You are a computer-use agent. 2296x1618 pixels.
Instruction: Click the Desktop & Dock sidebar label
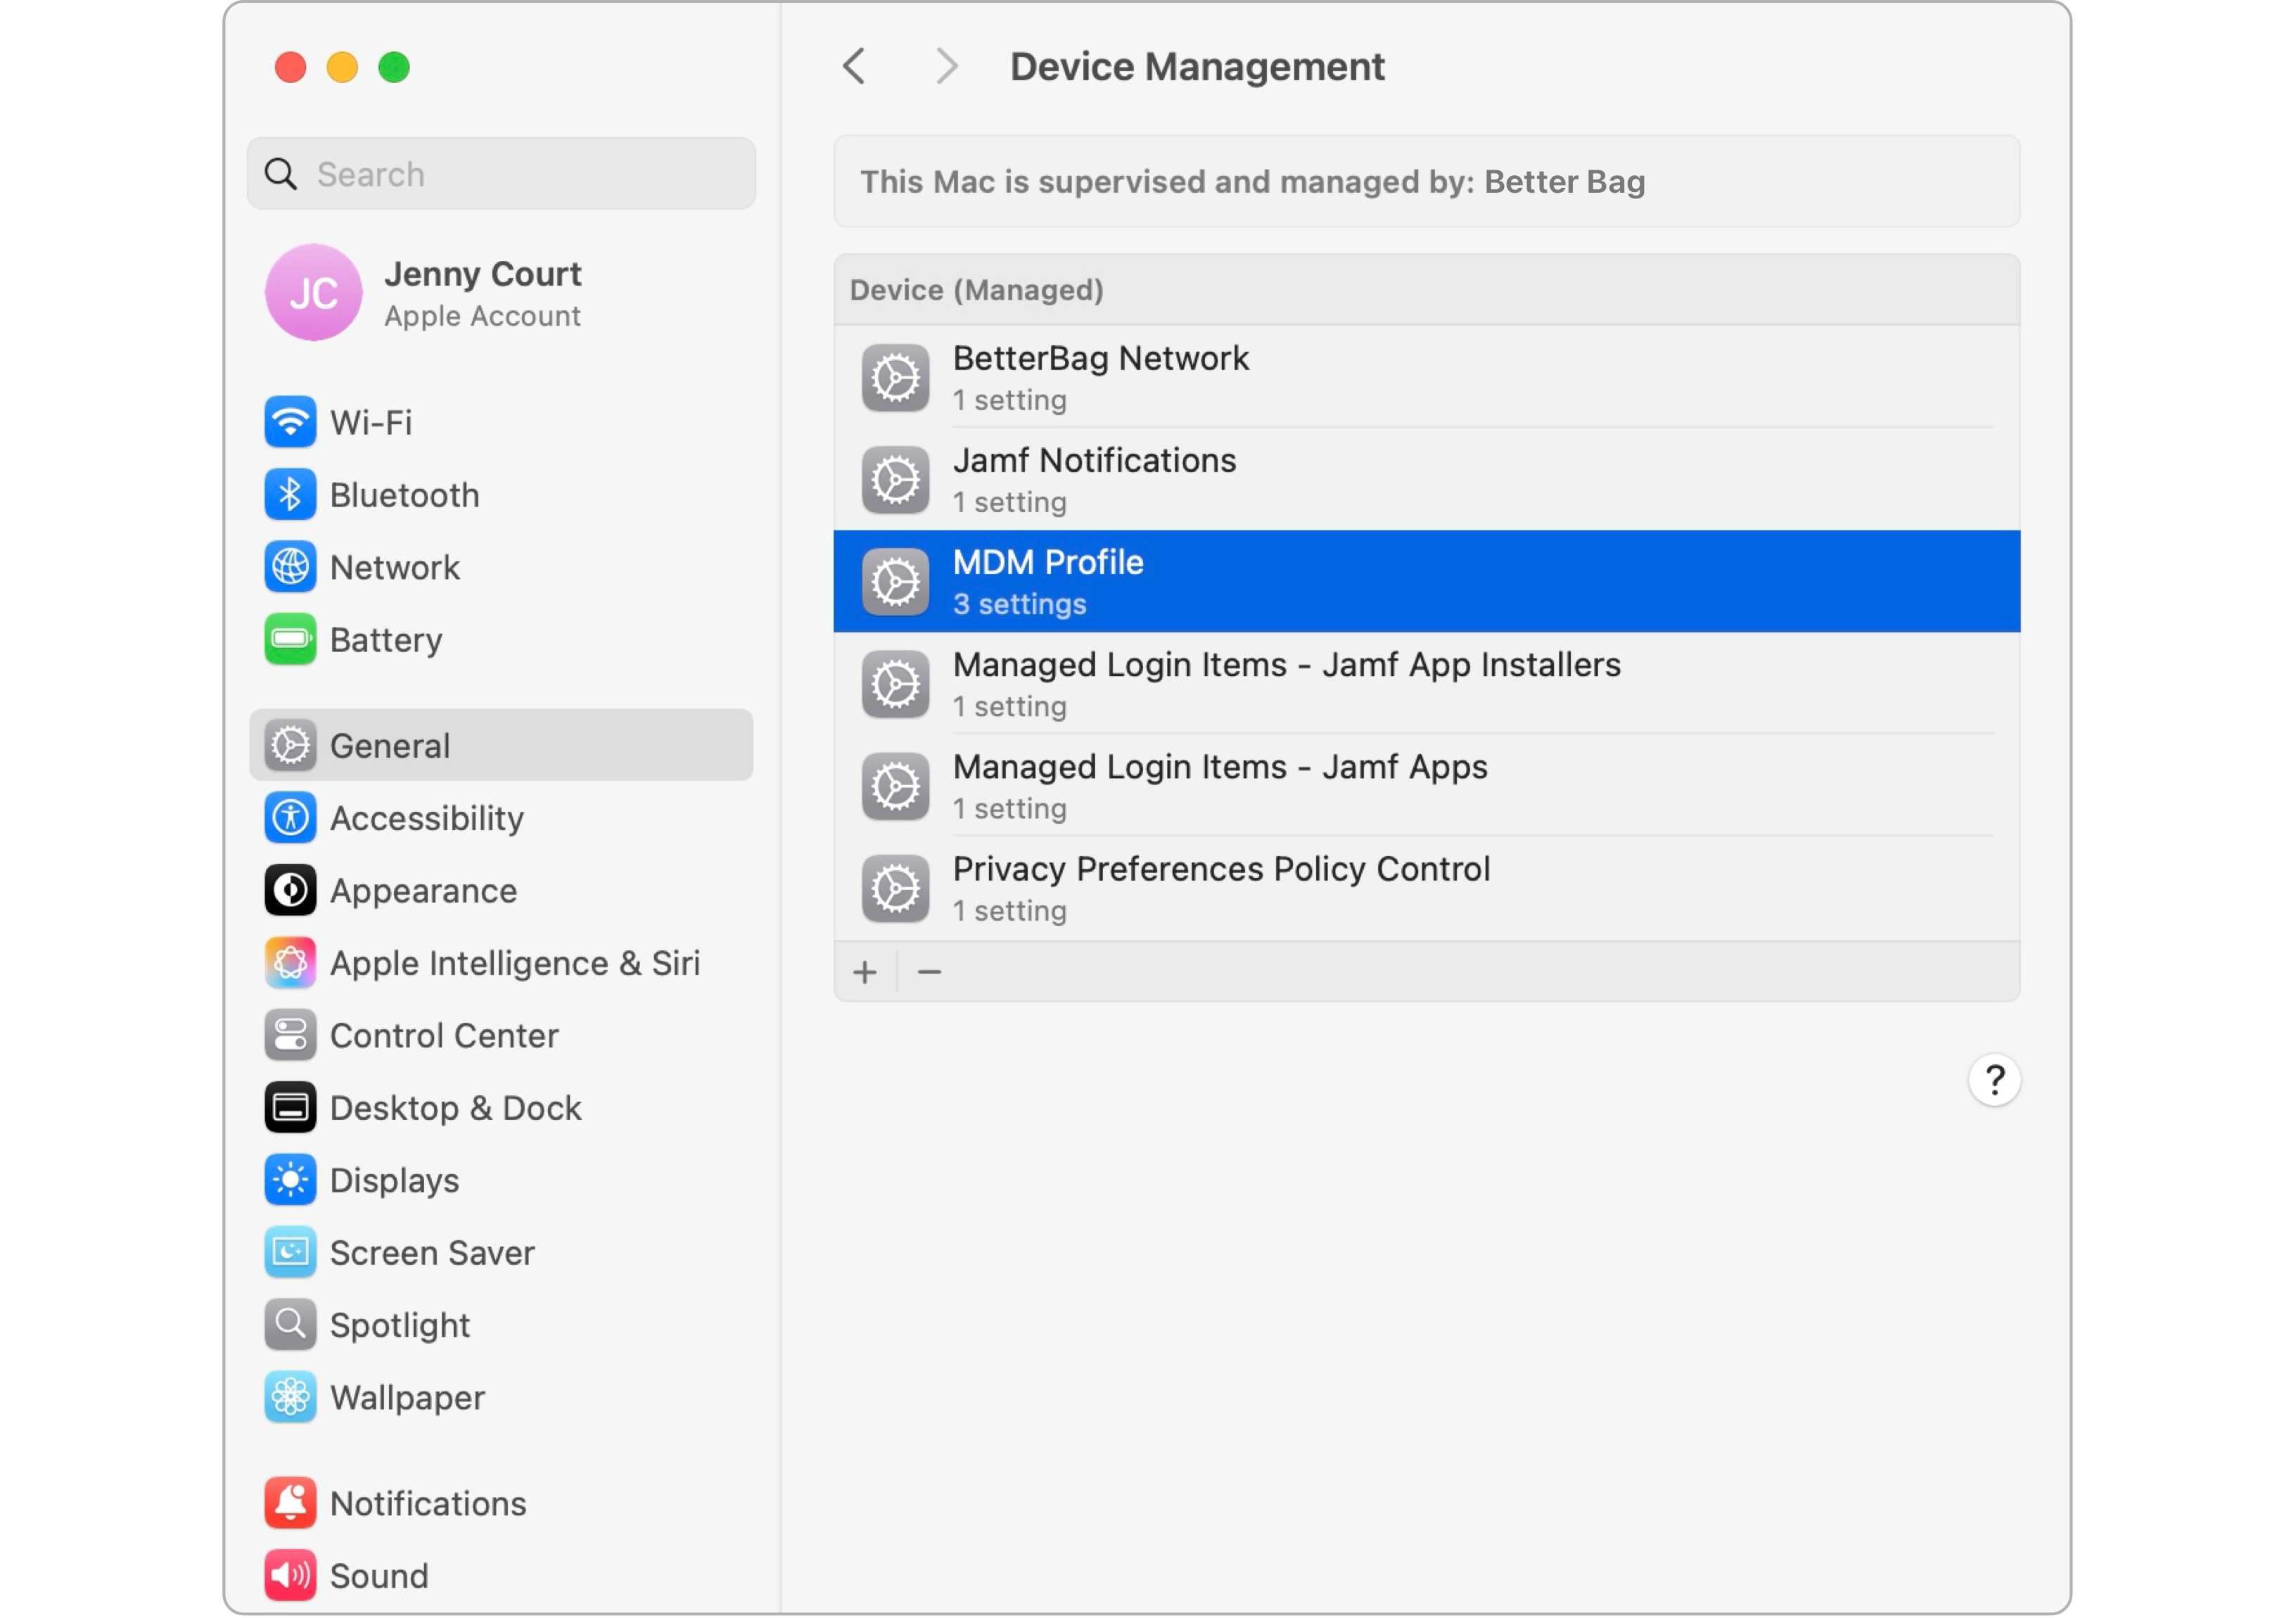coord(455,1108)
